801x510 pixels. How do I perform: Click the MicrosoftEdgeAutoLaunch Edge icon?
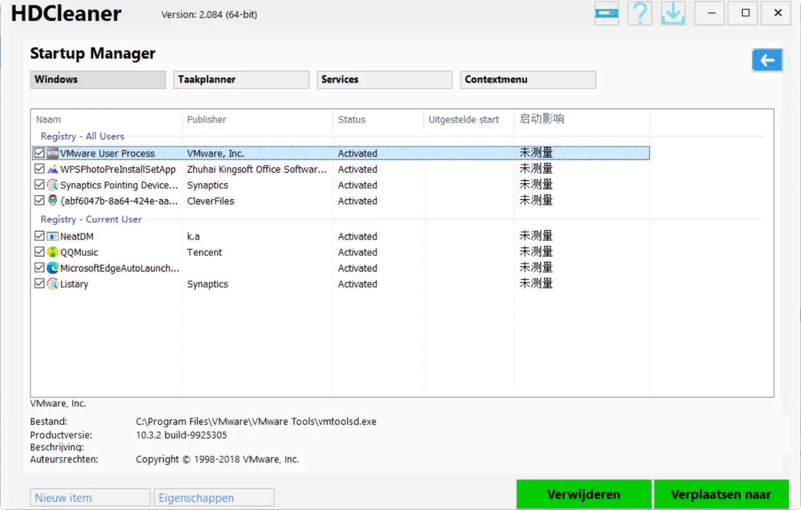click(x=53, y=268)
